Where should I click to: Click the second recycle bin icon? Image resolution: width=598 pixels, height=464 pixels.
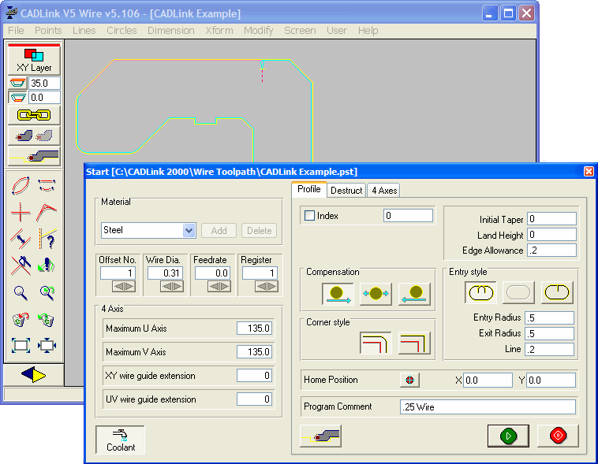click(x=46, y=320)
